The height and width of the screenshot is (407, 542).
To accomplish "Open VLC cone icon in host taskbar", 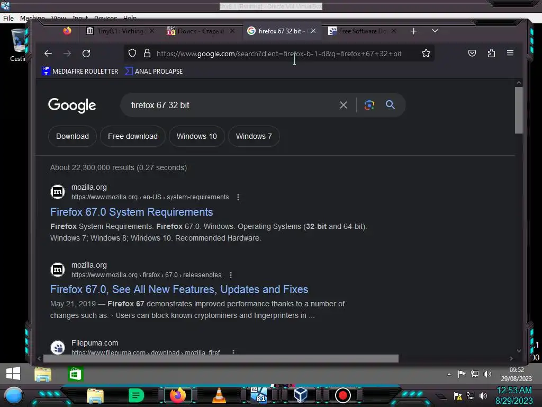I will coord(219,395).
